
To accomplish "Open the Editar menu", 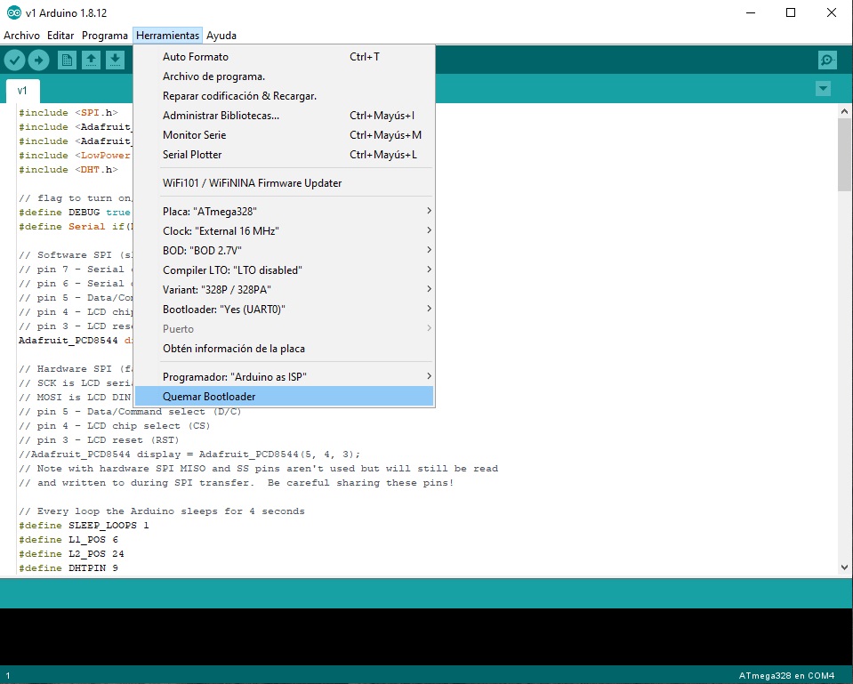I will [x=60, y=36].
